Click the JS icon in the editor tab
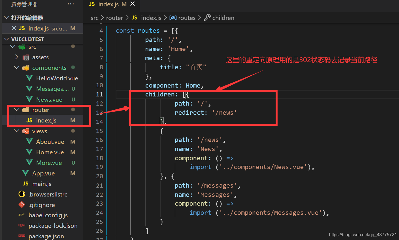 pyautogui.click(x=92, y=4)
